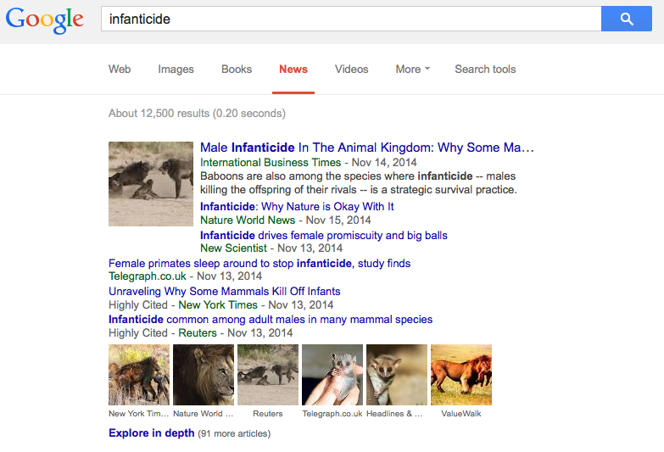
Task: Click Explore in depth link
Action: [151, 433]
